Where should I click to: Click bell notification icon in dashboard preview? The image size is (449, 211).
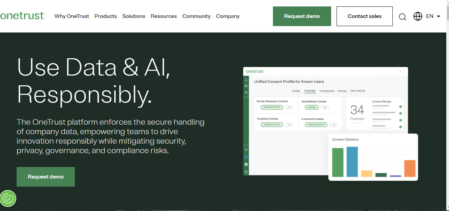click(x=246, y=149)
